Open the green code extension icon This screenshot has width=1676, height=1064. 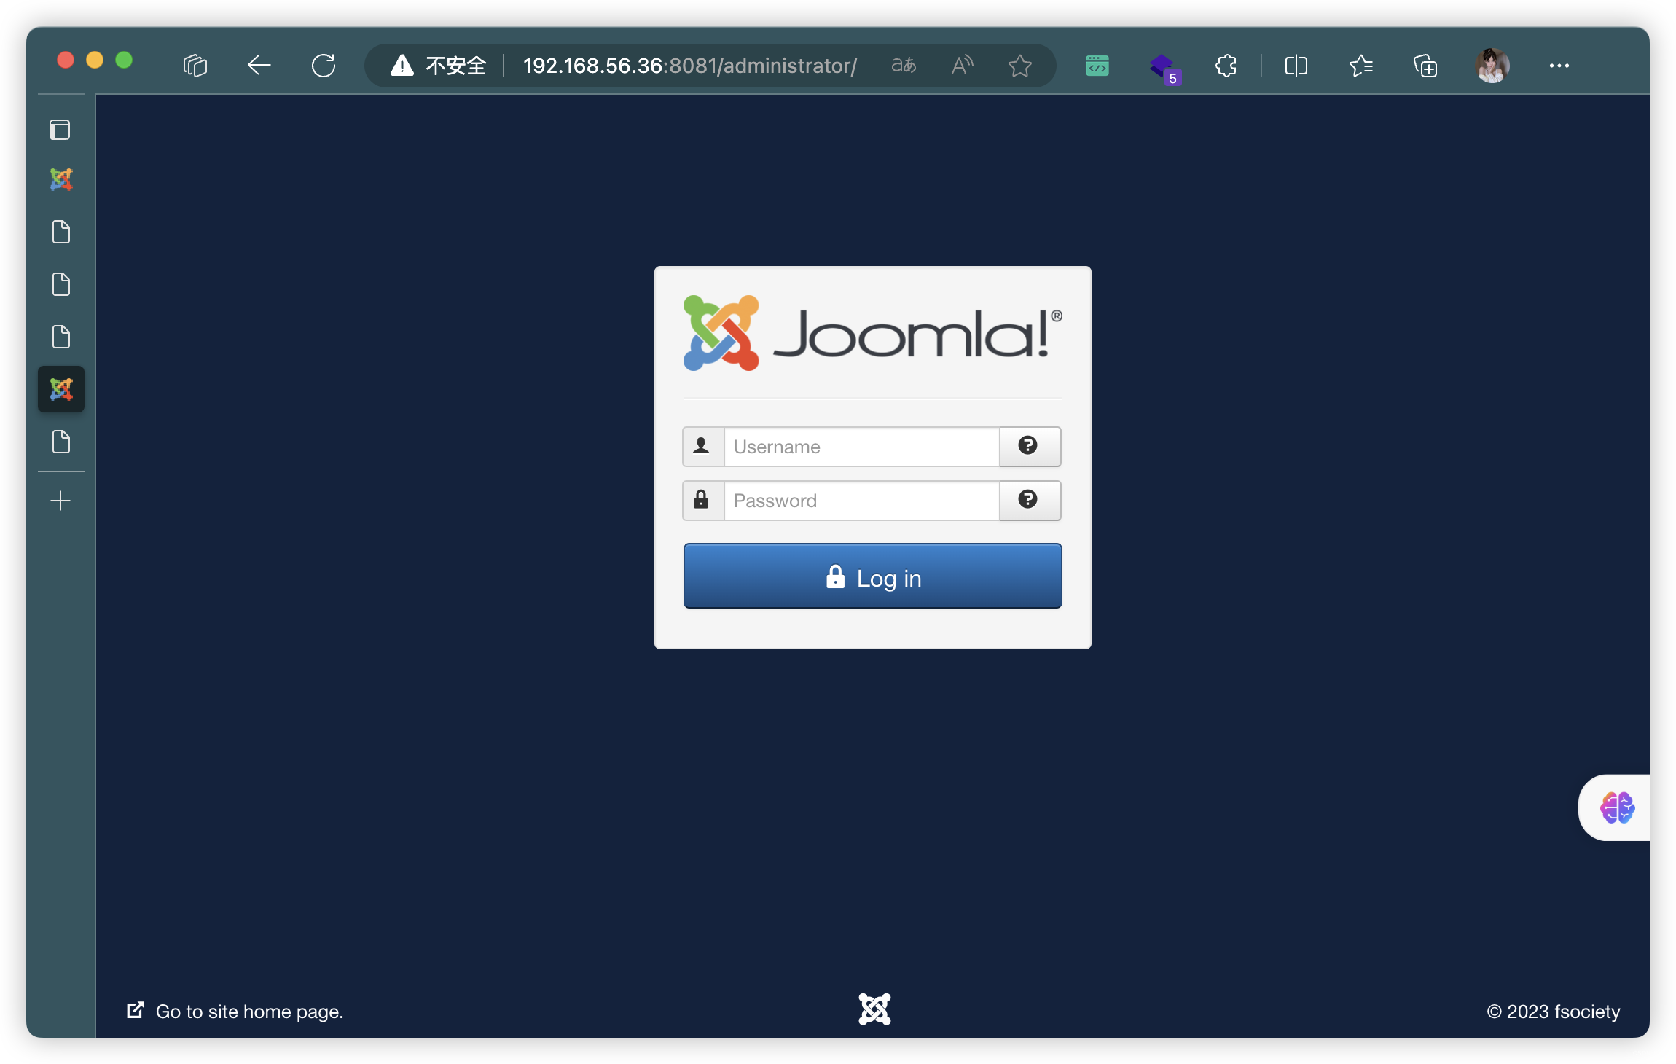[x=1097, y=66]
